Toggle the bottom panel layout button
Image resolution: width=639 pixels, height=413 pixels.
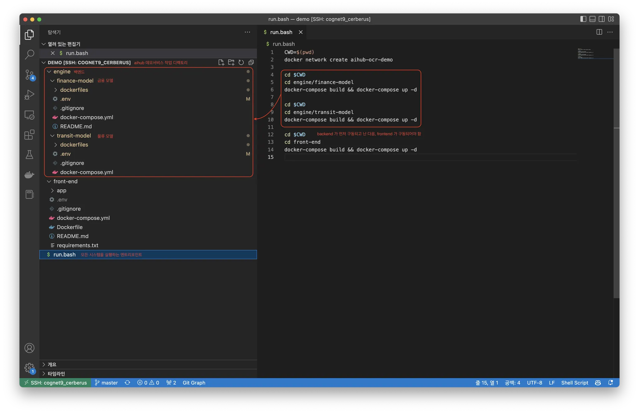[593, 19]
